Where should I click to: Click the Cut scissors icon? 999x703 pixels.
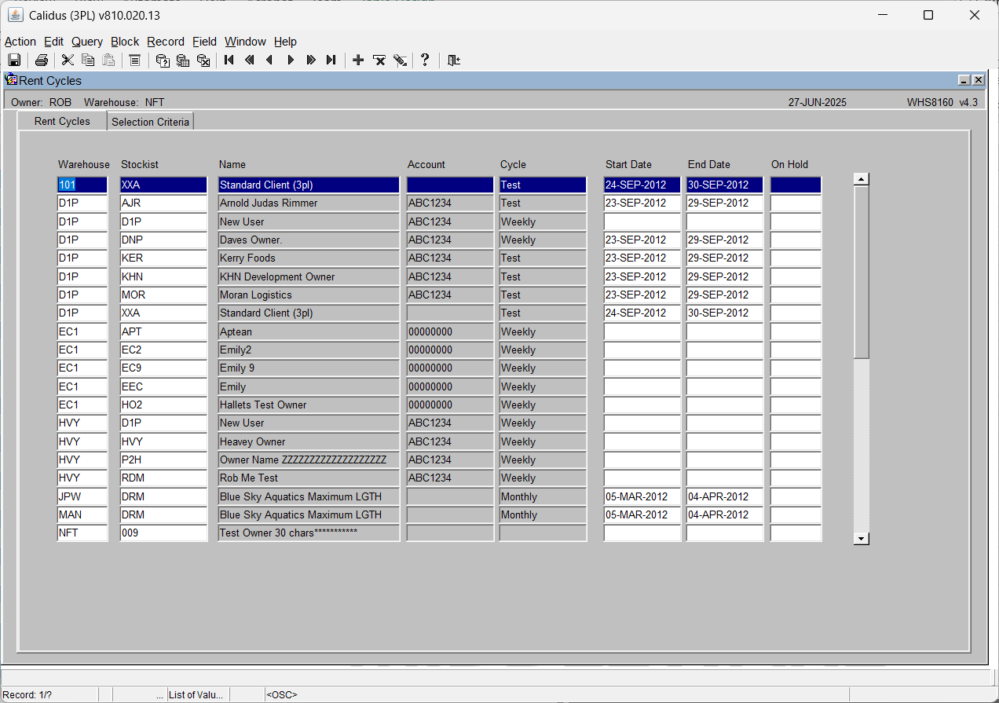click(68, 60)
